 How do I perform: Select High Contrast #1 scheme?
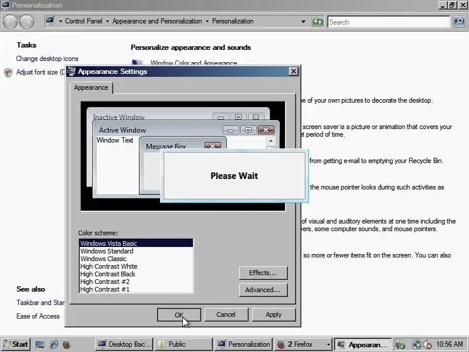tap(136, 289)
